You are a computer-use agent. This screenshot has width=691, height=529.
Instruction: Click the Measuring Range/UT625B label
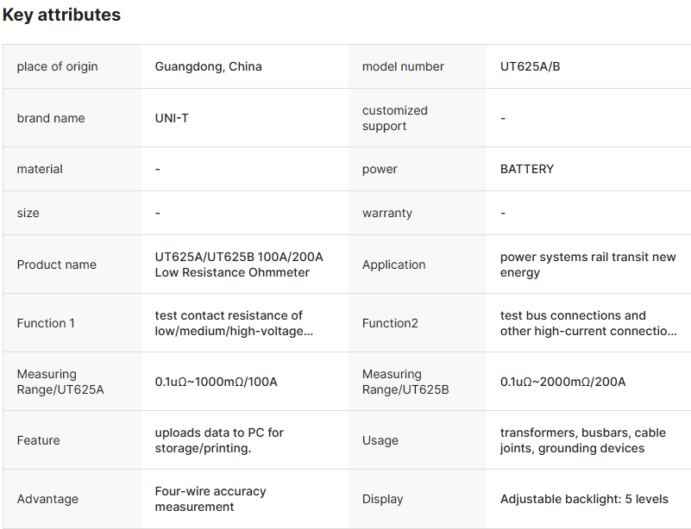pyautogui.click(x=405, y=382)
